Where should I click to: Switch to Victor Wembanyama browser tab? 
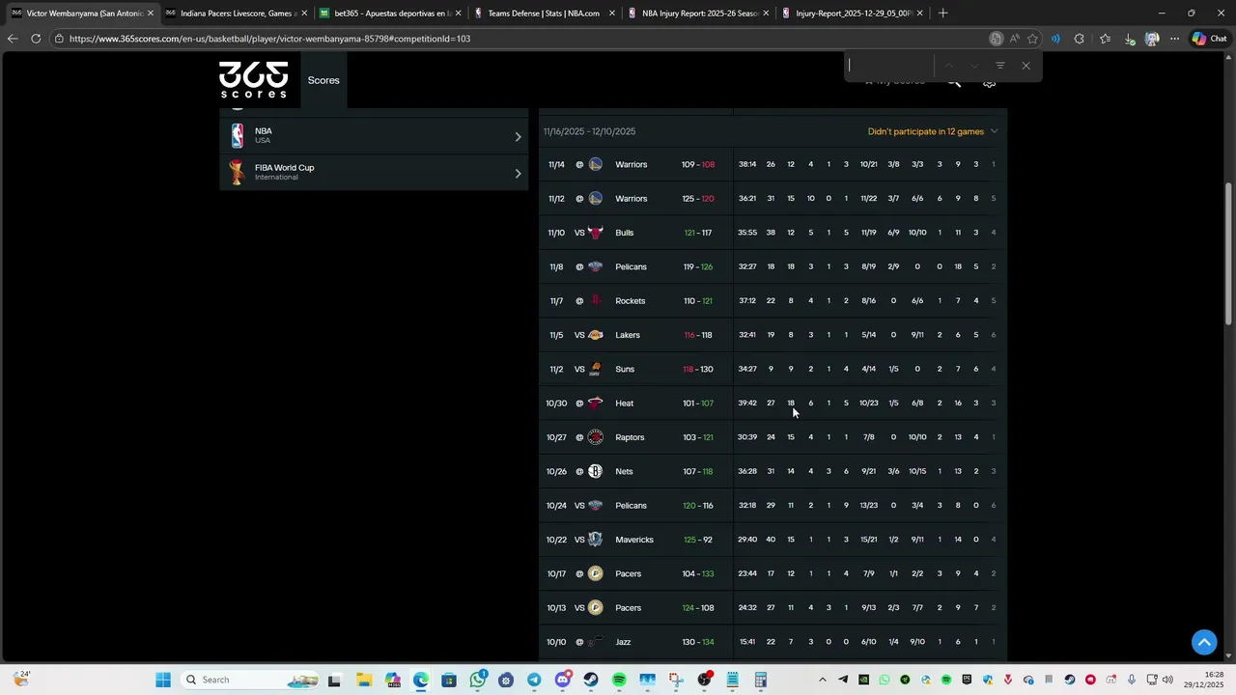82,14
